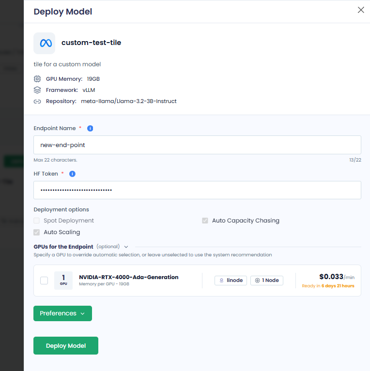Viewport: 370px width, 371px height.
Task: Close the Deploy Model panel
Action: click(x=361, y=10)
